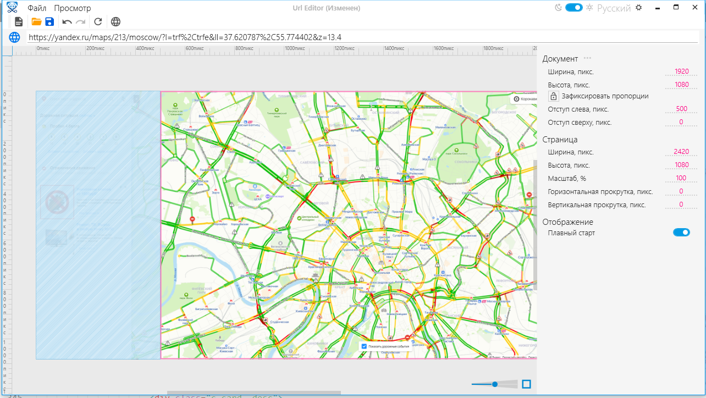Save using the blue floppy disk icon
Viewport: 706px width, 398px height.
pyautogui.click(x=49, y=22)
